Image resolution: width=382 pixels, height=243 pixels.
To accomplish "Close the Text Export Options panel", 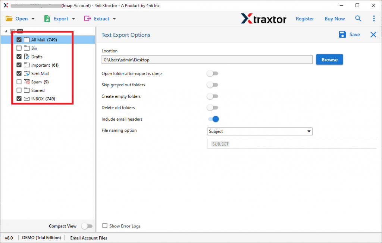I will point(373,34).
